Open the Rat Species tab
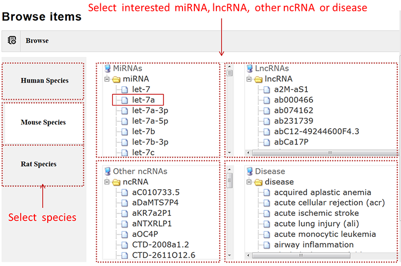Screen dimensions: 401x266 [x=39, y=165]
